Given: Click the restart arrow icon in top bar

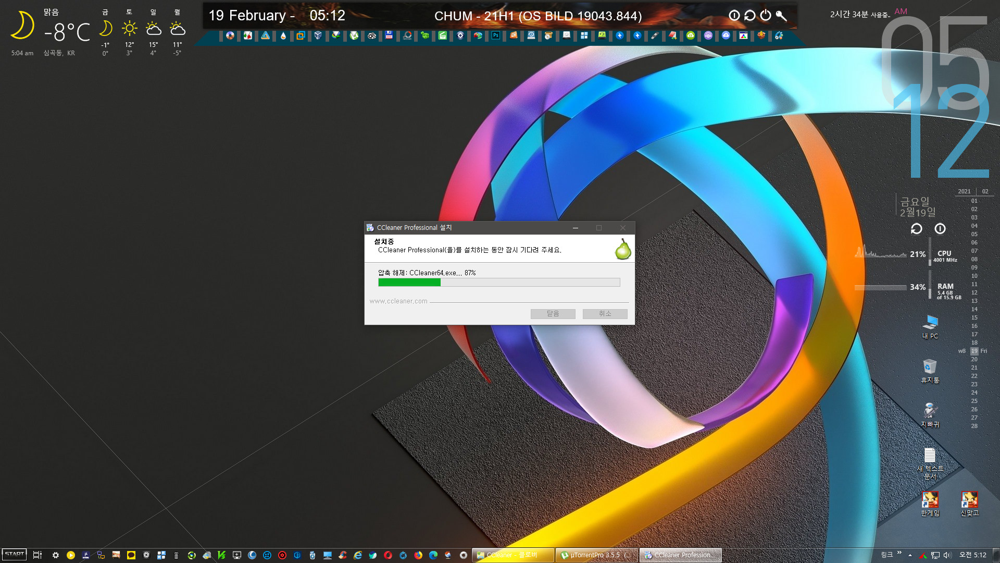Looking at the screenshot, I should pyautogui.click(x=749, y=16).
